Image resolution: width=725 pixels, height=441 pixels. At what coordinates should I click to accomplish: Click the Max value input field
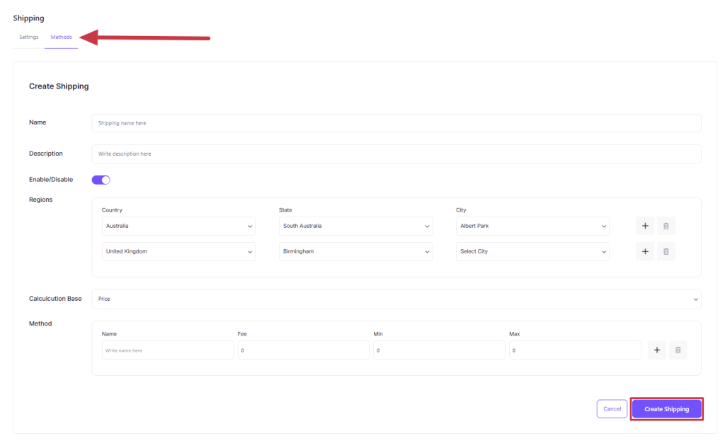(575, 350)
